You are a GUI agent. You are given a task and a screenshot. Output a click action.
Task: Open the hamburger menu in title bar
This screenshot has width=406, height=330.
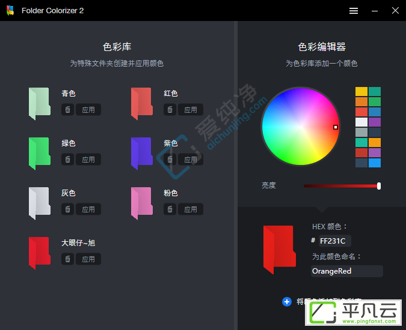pyautogui.click(x=354, y=11)
